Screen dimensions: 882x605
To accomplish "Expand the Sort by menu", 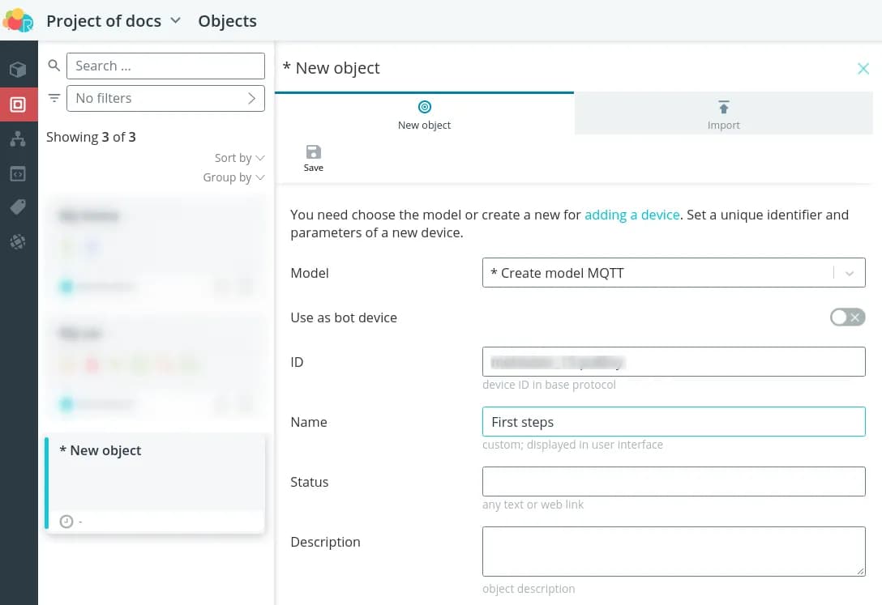I will (239, 158).
